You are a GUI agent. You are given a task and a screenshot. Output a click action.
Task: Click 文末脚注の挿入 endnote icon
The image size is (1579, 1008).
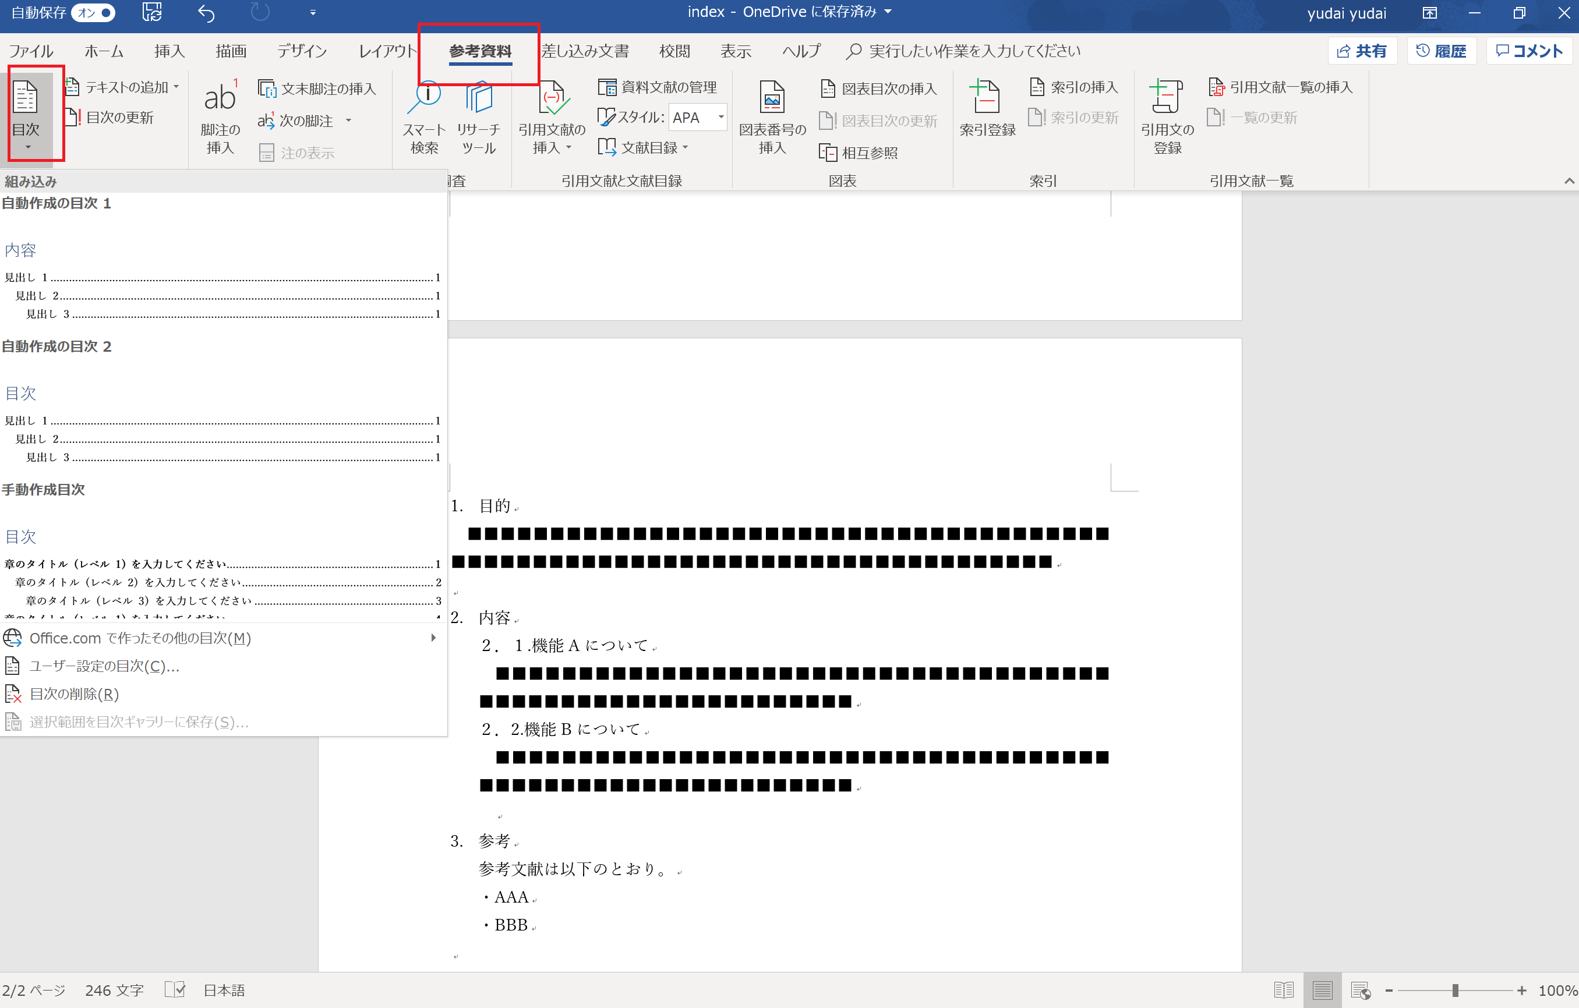(267, 89)
